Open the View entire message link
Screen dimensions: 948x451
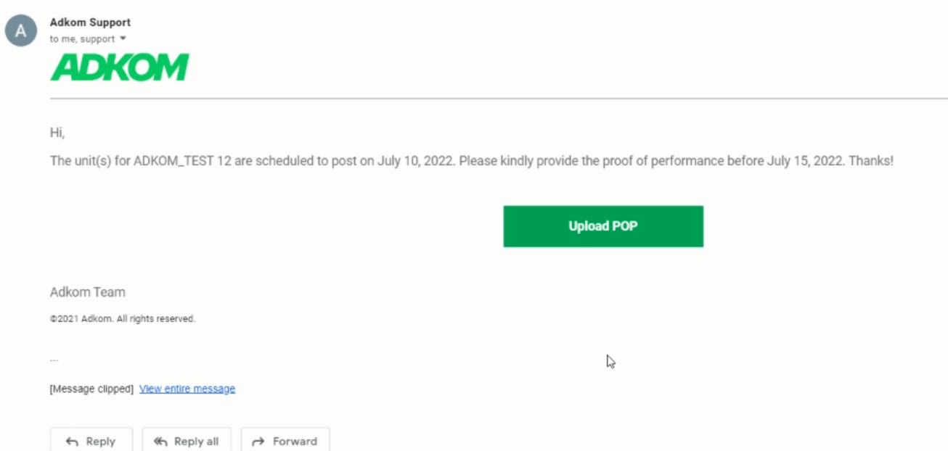click(x=187, y=389)
